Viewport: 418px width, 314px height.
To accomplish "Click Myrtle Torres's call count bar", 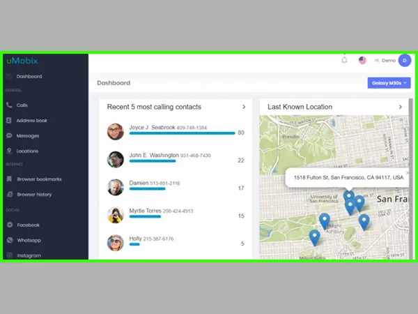I will (145, 216).
